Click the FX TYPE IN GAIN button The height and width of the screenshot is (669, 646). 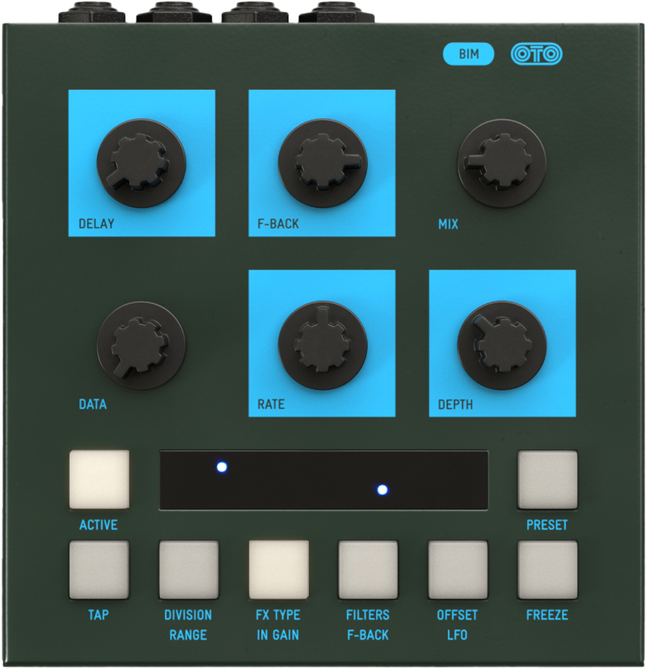point(278,569)
